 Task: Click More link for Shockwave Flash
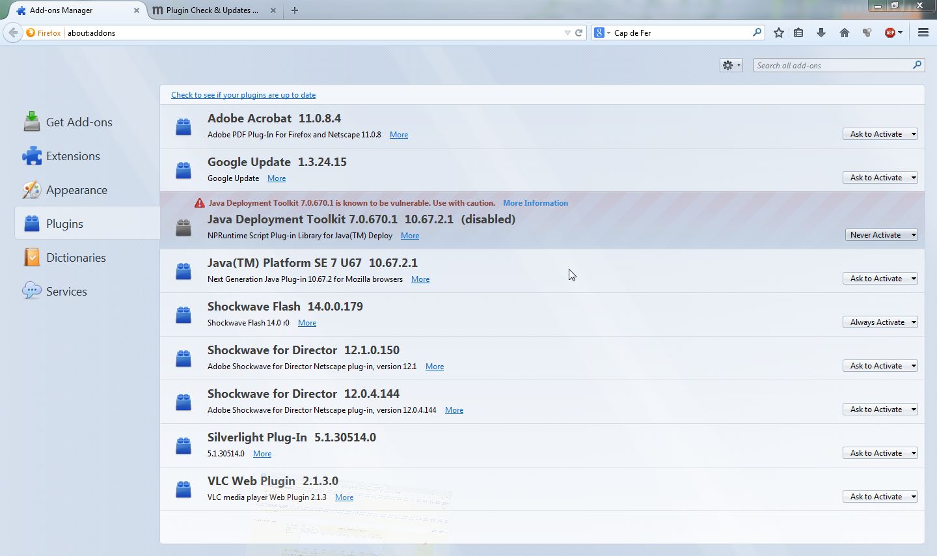click(307, 323)
